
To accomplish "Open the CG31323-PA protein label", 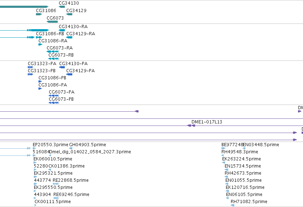I will click(x=42, y=64).
